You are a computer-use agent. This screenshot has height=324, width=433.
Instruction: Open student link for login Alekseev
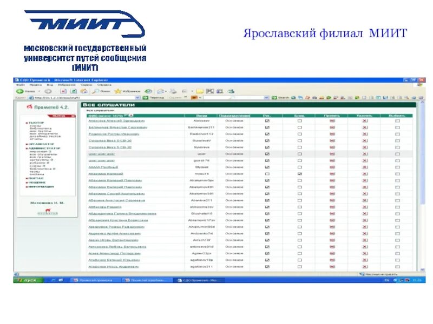click(116, 121)
